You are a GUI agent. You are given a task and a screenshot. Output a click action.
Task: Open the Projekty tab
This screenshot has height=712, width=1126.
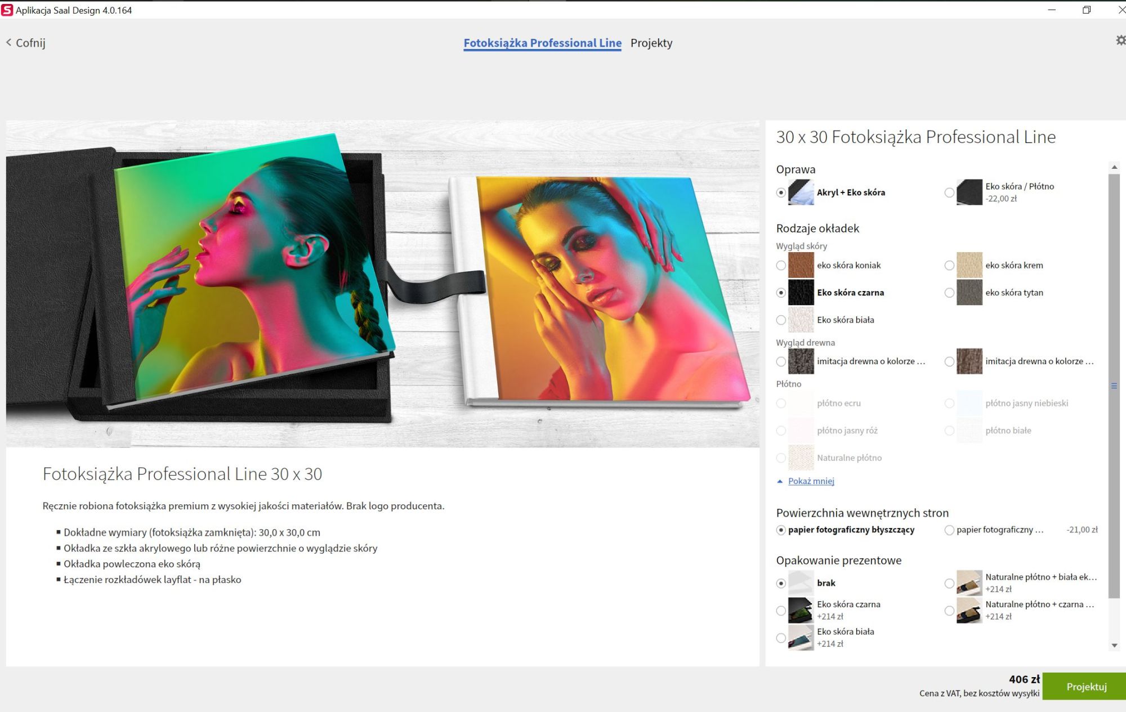[x=651, y=43]
